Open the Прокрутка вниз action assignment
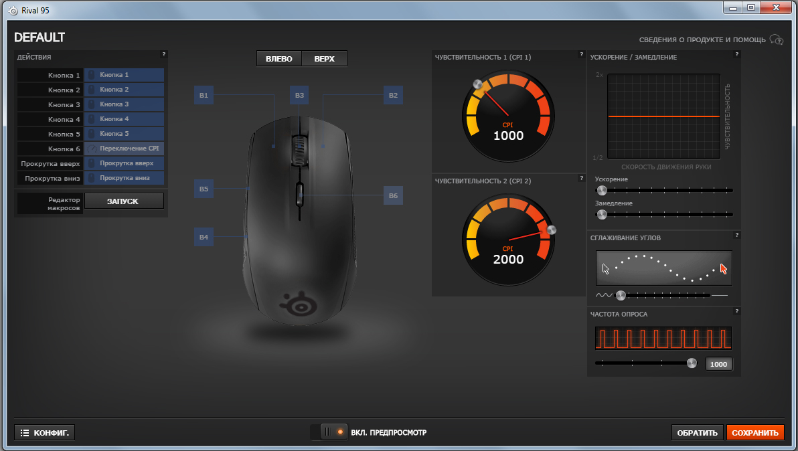Image resolution: width=798 pixels, height=451 pixels. click(x=124, y=178)
